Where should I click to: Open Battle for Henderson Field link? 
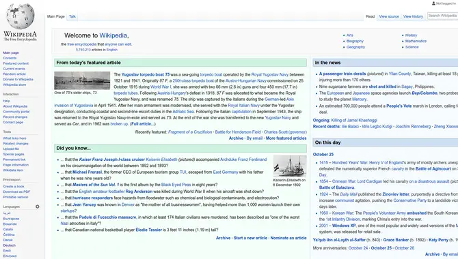(x=238, y=132)
